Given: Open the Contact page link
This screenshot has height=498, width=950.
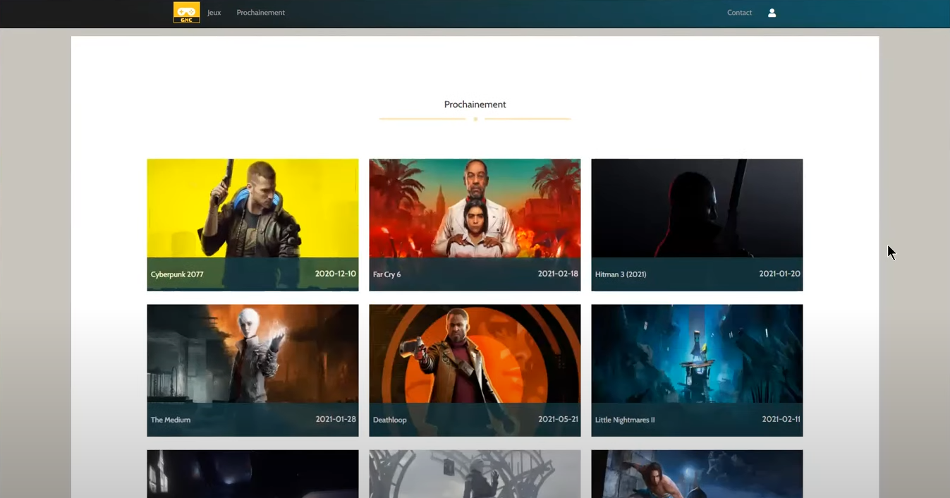Looking at the screenshot, I should pos(739,13).
